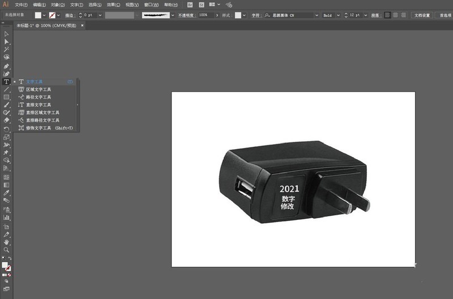The image size is (453, 299).
Task: Align paragraph text left
Action: pyautogui.click(x=388, y=15)
